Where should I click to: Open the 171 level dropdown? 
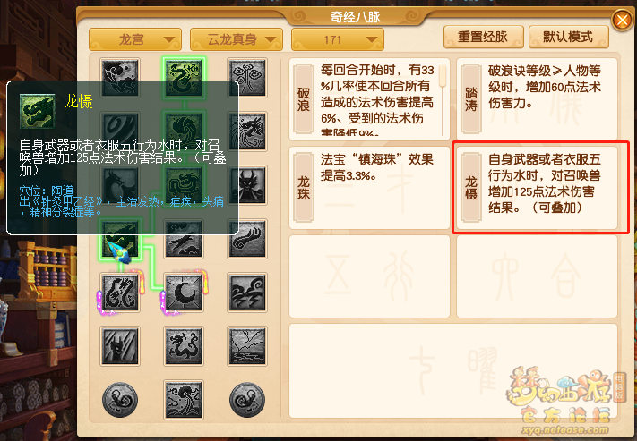[338, 39]
